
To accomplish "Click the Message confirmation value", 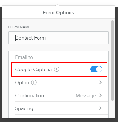I will (x=86, y=96).
